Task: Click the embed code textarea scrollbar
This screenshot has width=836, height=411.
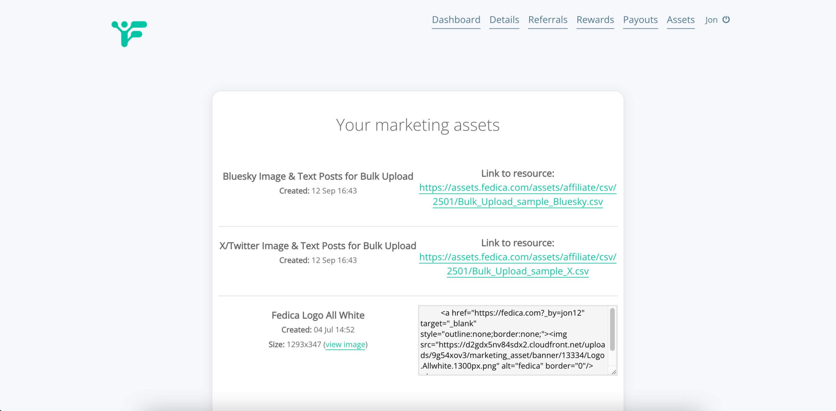Action: [612, 330]
